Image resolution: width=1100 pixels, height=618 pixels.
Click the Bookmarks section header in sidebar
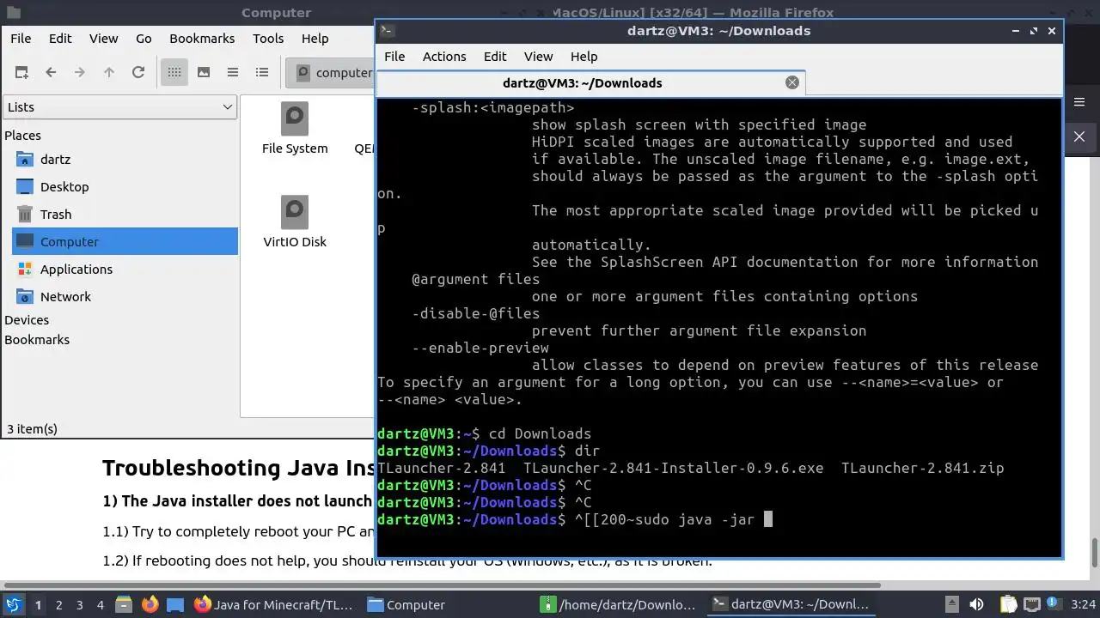coord(37,340)
